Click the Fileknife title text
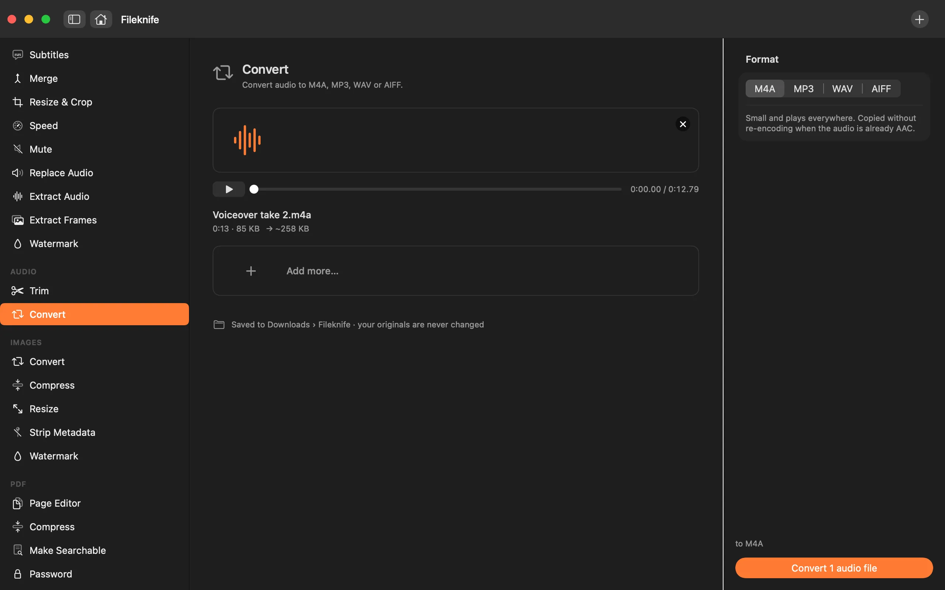 [140, 20]
